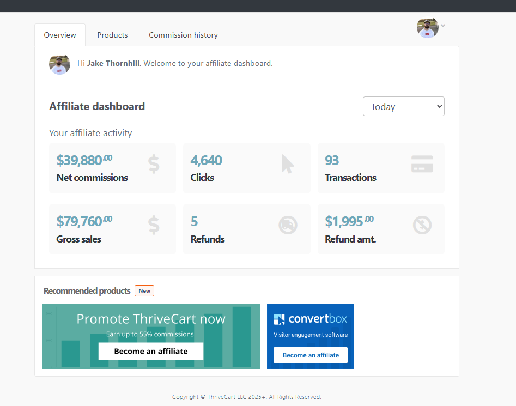Click the dollar icon beside Gross sales
Screen dimensions: 516x406
pos(154,225)
